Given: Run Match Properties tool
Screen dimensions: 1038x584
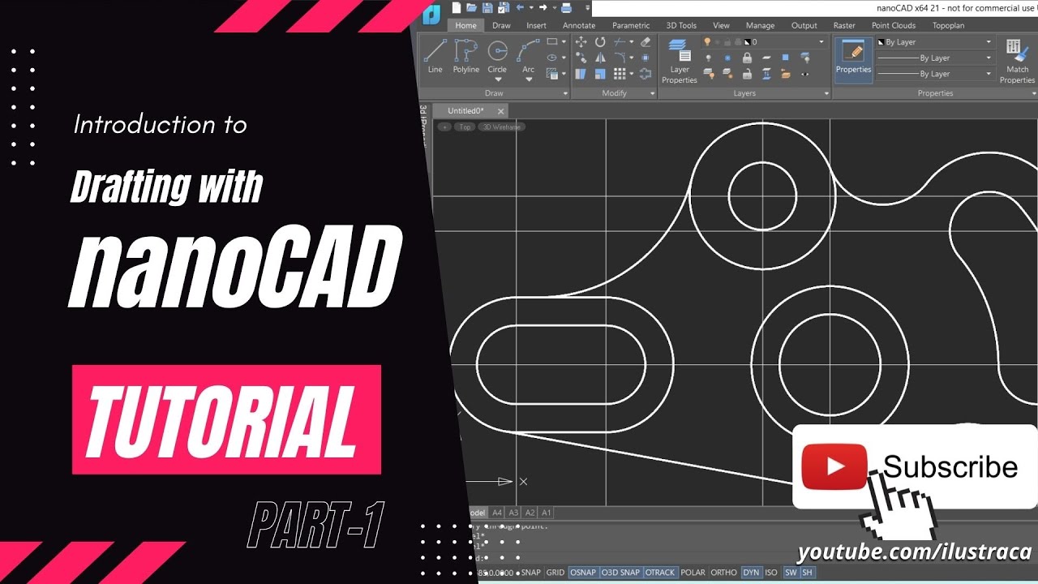Looking at the screenshot, I should (x=1017, y=61).
